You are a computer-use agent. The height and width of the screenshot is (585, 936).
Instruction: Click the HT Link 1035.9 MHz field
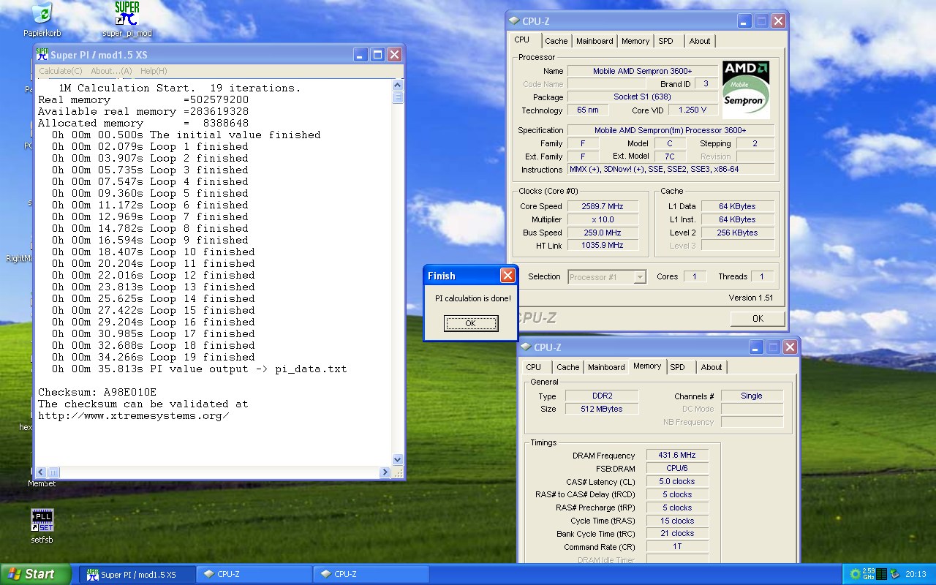(x=603, y=246)
